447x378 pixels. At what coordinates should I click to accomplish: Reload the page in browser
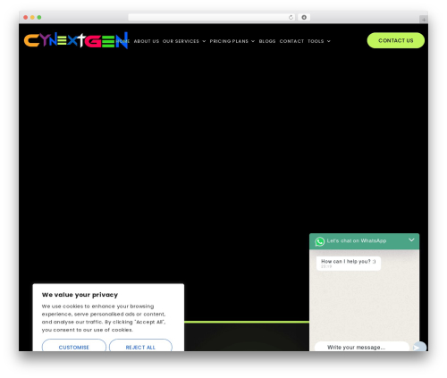coord(291,17)
